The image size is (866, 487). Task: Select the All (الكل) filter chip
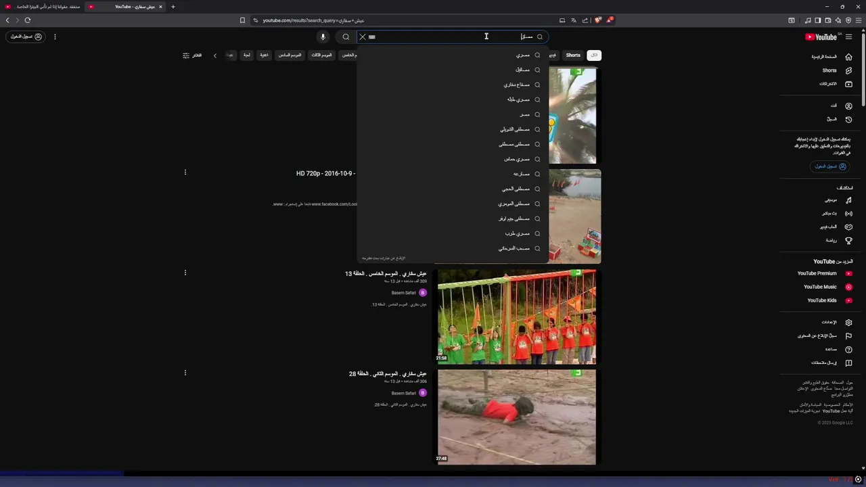click(593, 55)
